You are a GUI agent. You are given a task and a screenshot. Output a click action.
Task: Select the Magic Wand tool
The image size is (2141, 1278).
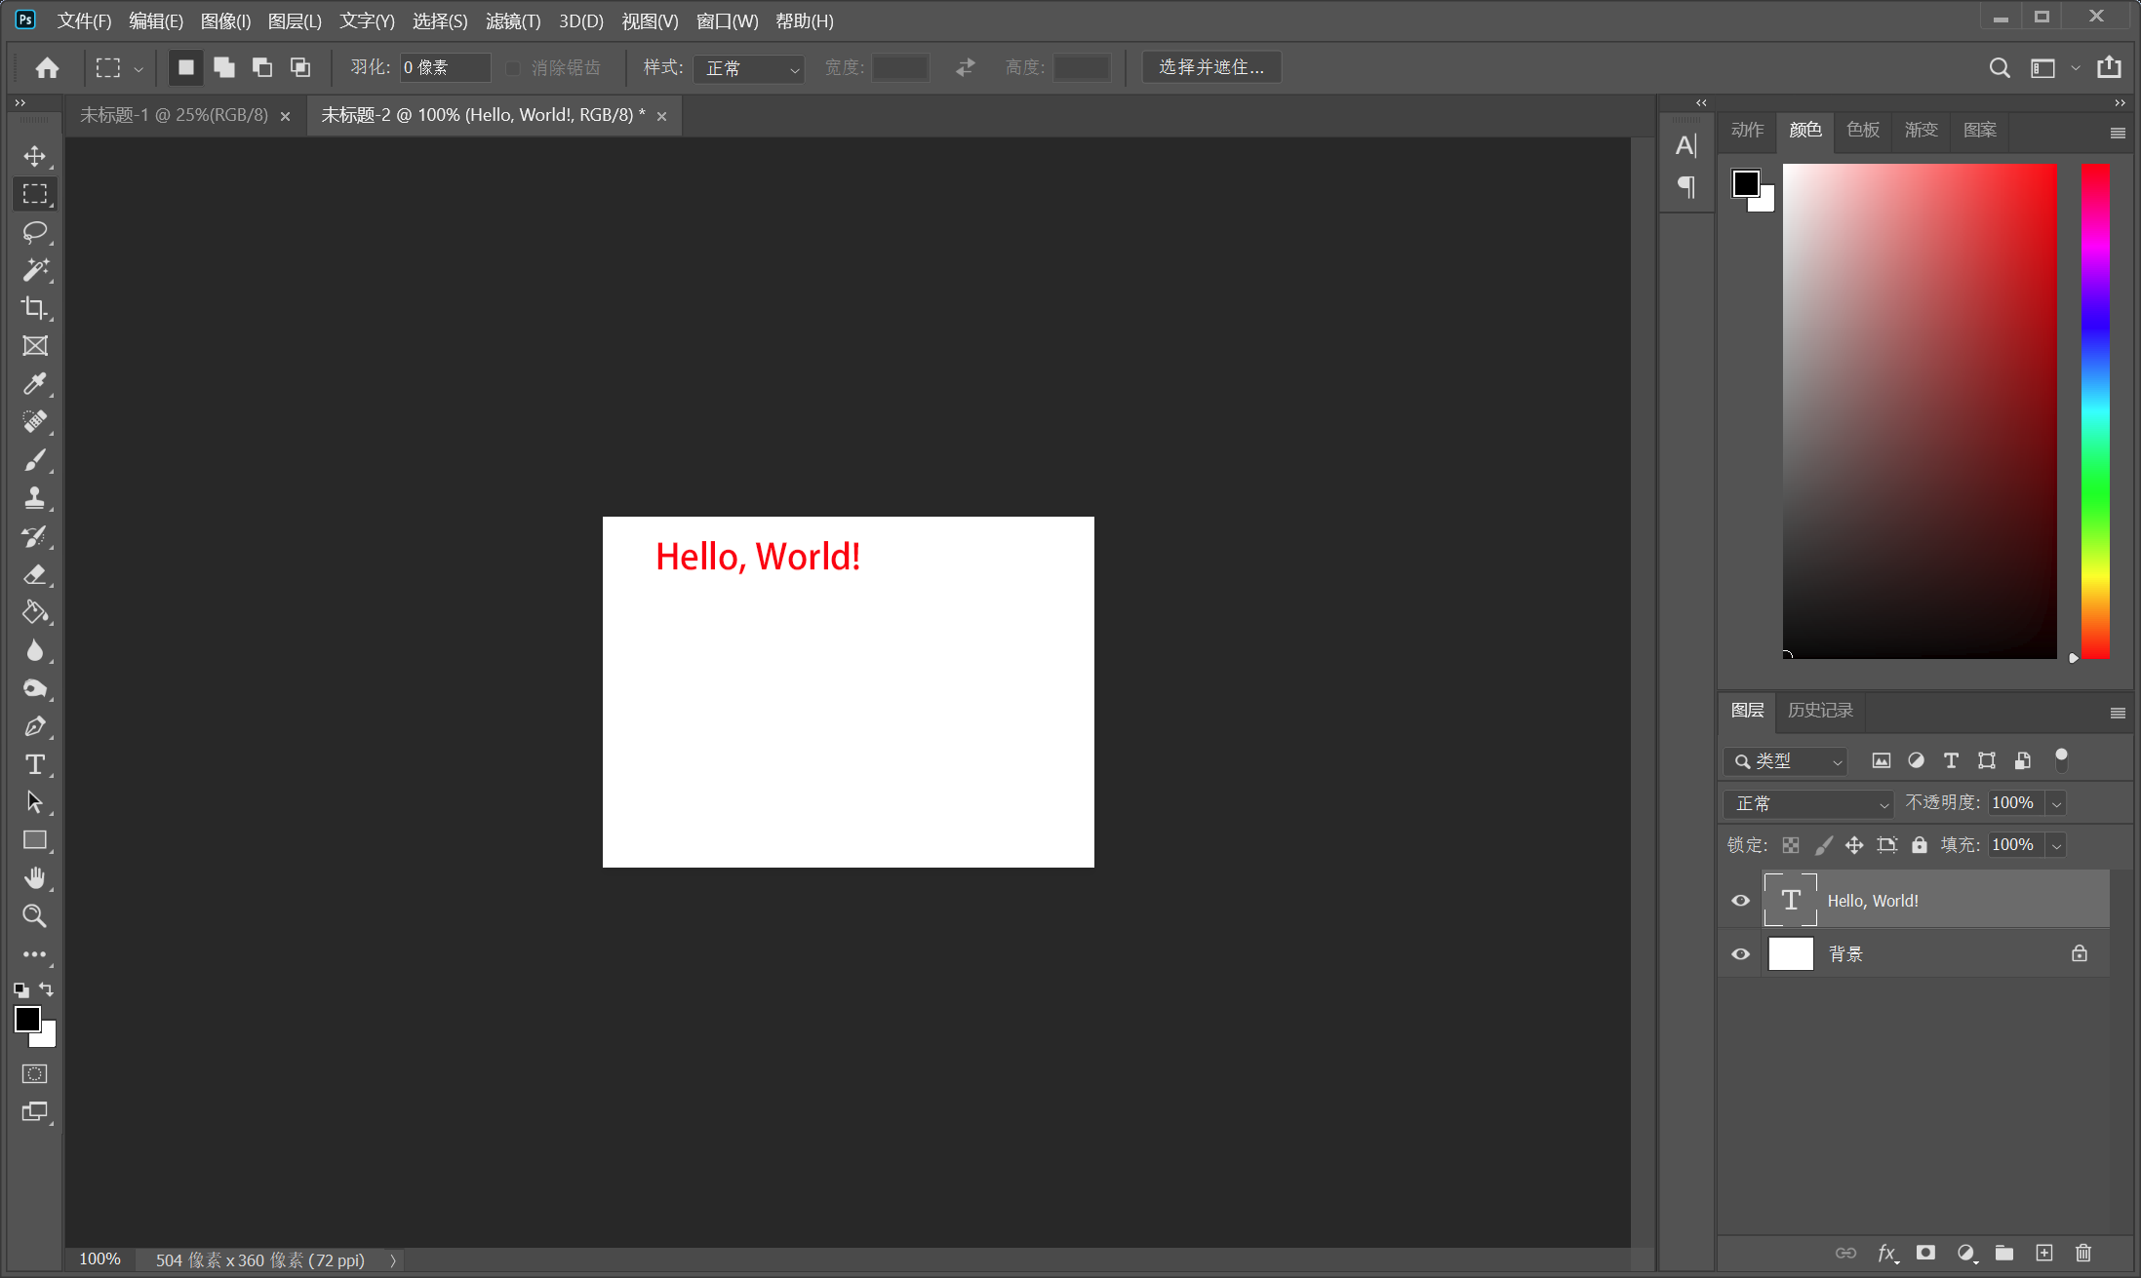click(34, 270)
